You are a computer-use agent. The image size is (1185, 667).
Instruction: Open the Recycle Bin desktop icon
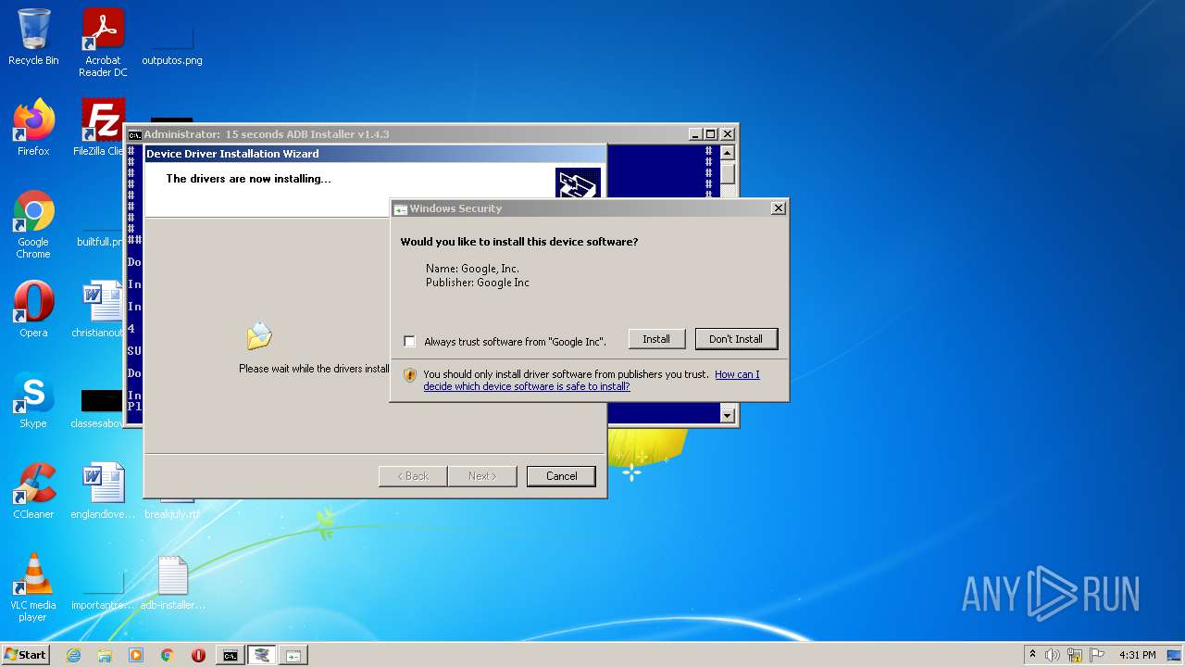33,37
